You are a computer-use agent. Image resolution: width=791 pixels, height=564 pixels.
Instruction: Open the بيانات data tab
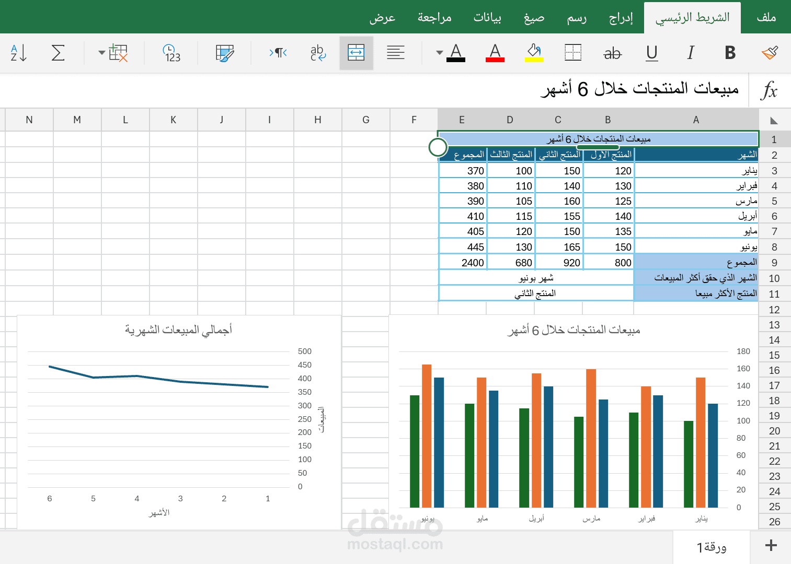[x=487, y=18]
